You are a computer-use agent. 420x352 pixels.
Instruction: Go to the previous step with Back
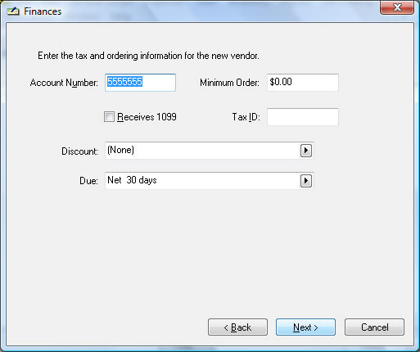point(237,327)
